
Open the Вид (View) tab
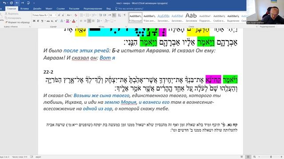[108, 8]
